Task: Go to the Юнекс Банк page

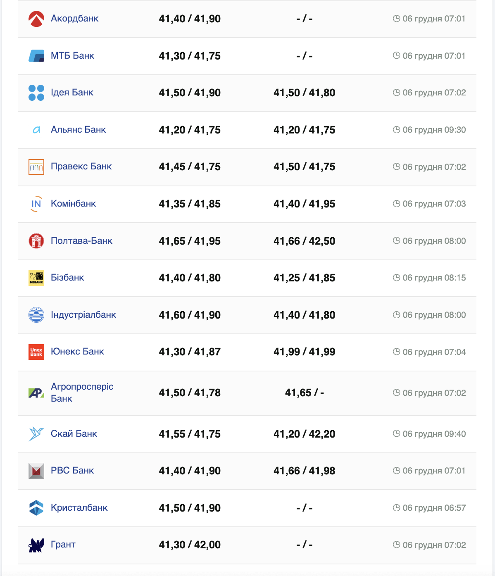Action: [x=77, y=352]
